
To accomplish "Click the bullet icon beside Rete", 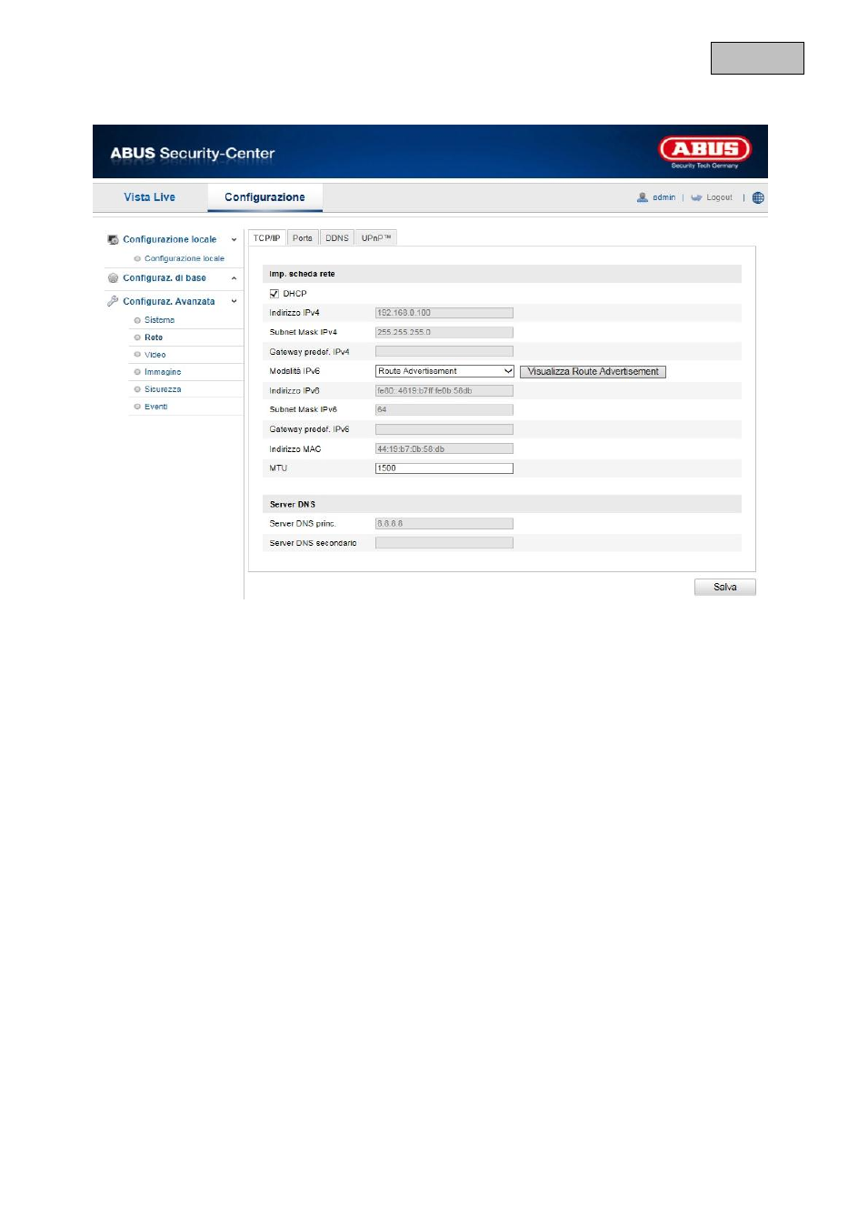I will pos(137,337).
